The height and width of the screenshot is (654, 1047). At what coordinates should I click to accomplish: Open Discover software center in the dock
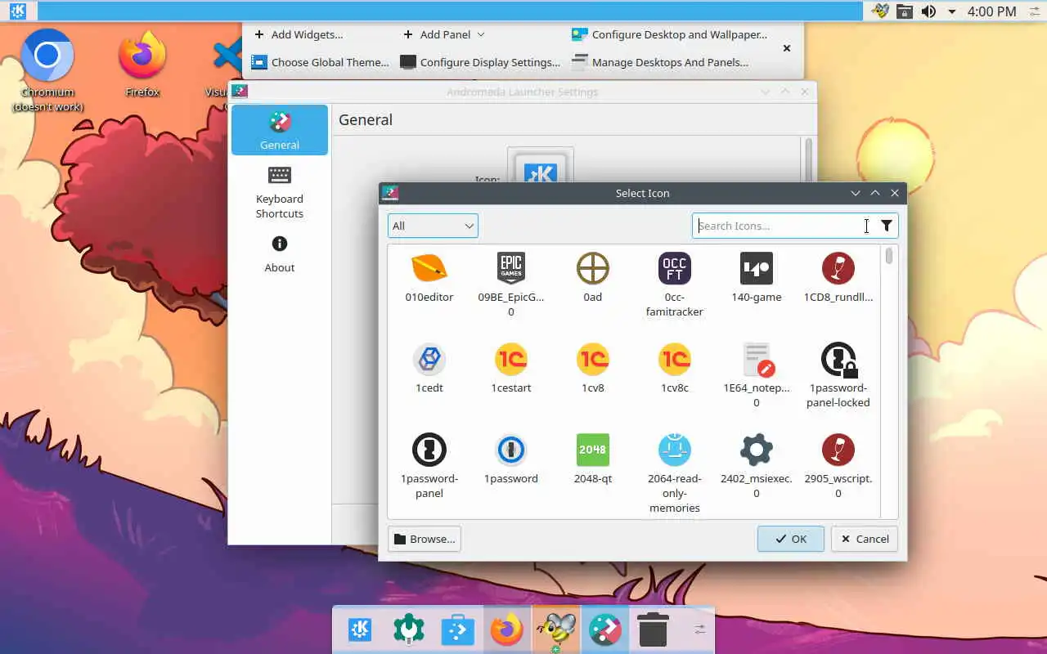458,629
